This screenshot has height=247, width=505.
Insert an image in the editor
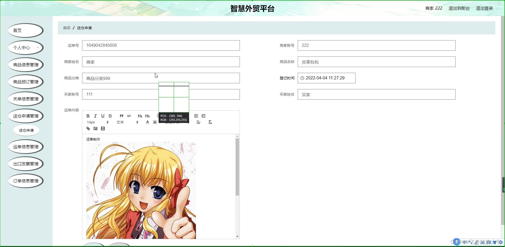(x=95, y=128)
